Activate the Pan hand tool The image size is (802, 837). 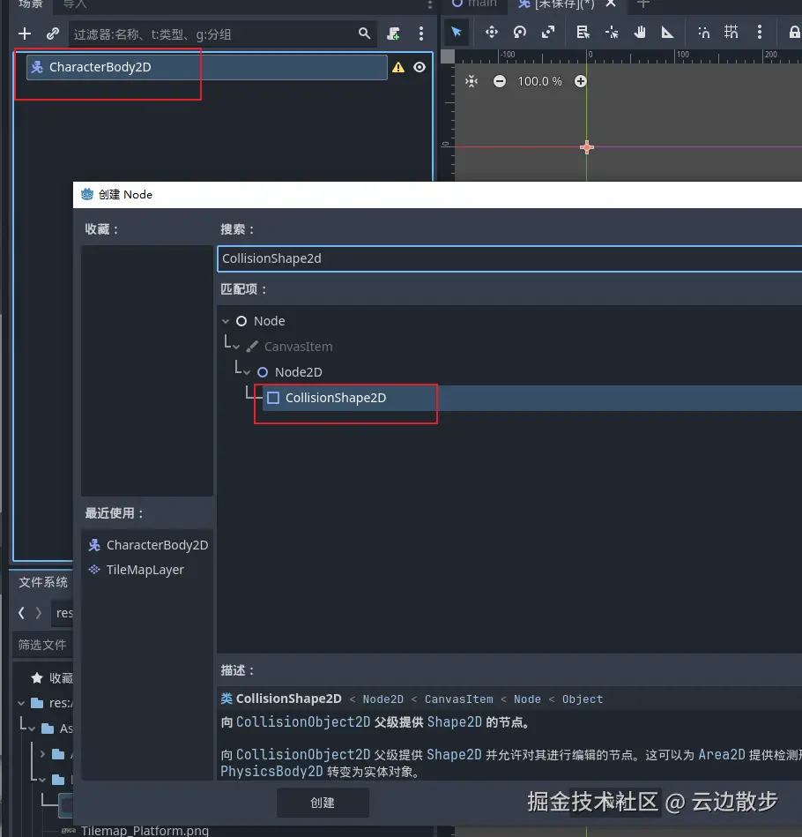coord(640,33)
